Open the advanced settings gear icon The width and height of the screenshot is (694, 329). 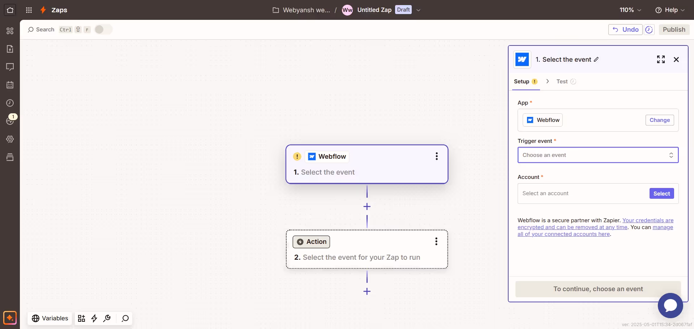coord(10,139)
